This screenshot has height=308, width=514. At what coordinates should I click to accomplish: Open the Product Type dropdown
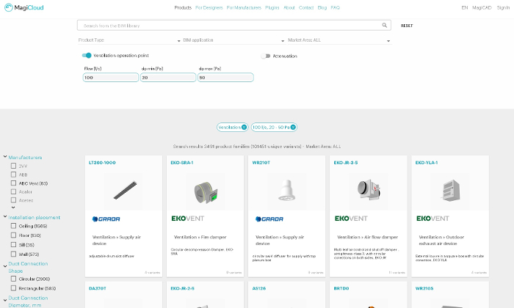(x=128, y=40)
